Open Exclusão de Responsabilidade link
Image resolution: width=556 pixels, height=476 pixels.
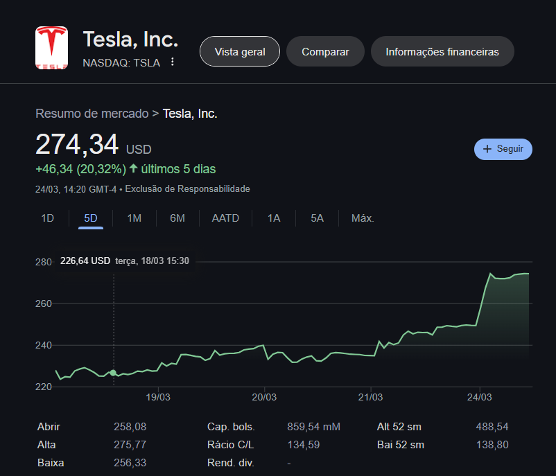(187, 189)
